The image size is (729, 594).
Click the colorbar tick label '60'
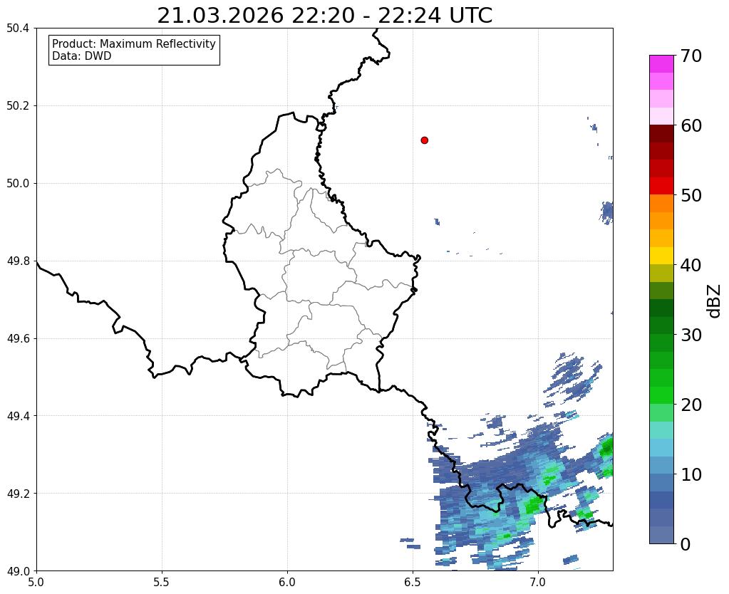(x=691, y=125)
